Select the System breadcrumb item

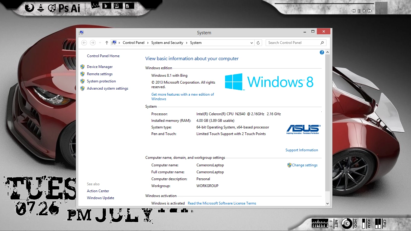tap(196, 43)
